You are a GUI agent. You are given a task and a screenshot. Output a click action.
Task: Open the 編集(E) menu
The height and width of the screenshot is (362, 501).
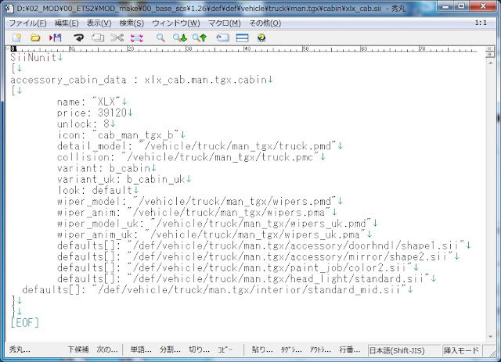tap(67, 23)
